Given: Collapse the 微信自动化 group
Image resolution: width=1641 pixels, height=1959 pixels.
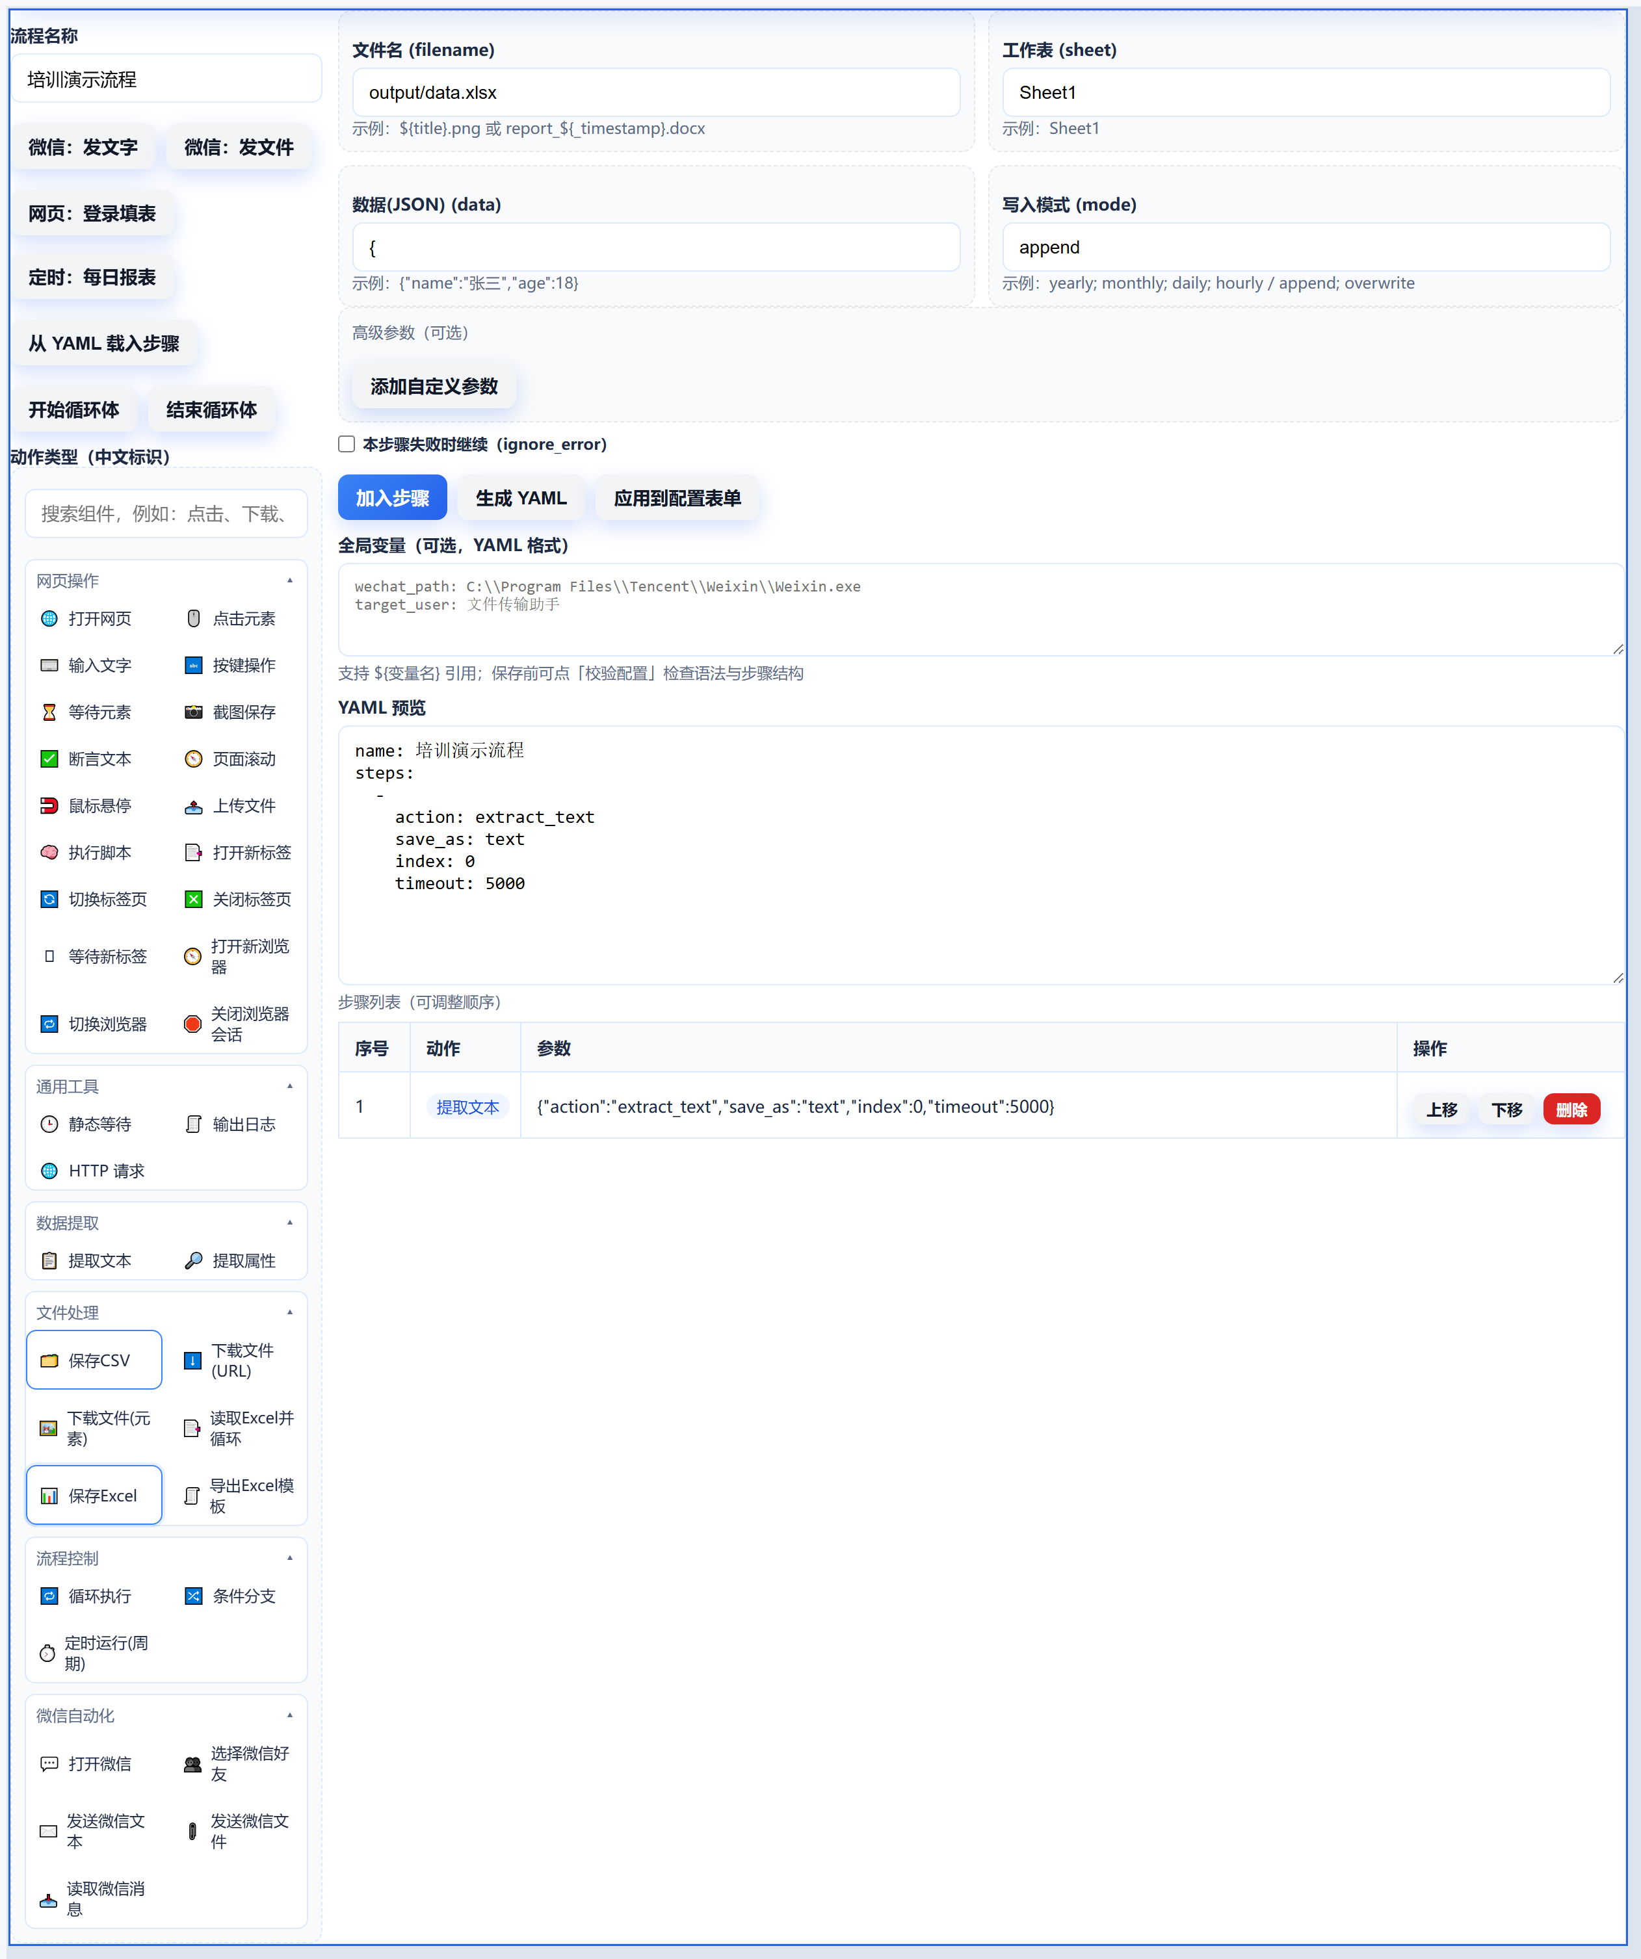Looking at the screenshot, I should click(x=290, y=1715).
